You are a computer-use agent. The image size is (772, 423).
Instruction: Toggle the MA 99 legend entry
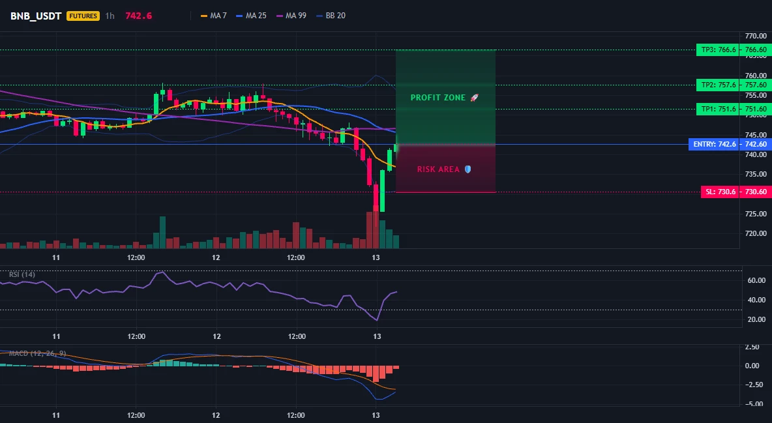click(291, 16)
